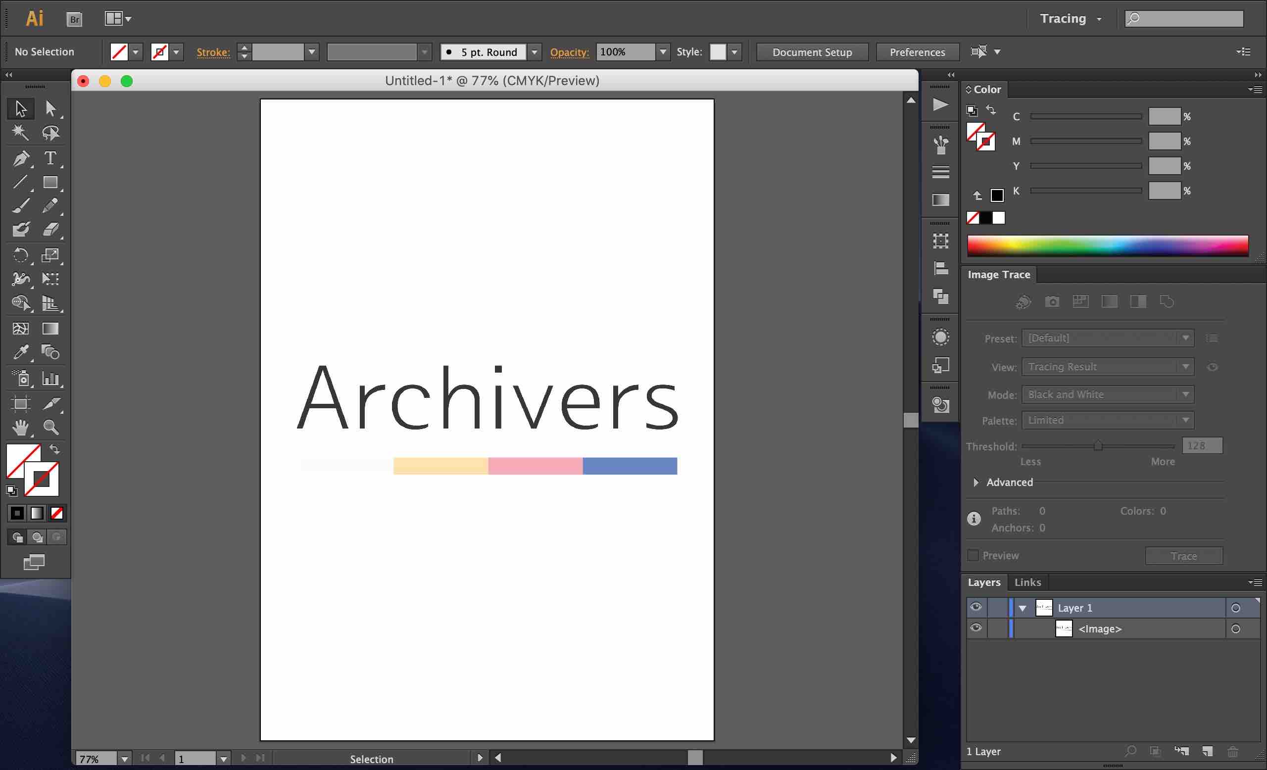
Task: Click the Image Trace panel tab
Action: click(x=999, y=275)
